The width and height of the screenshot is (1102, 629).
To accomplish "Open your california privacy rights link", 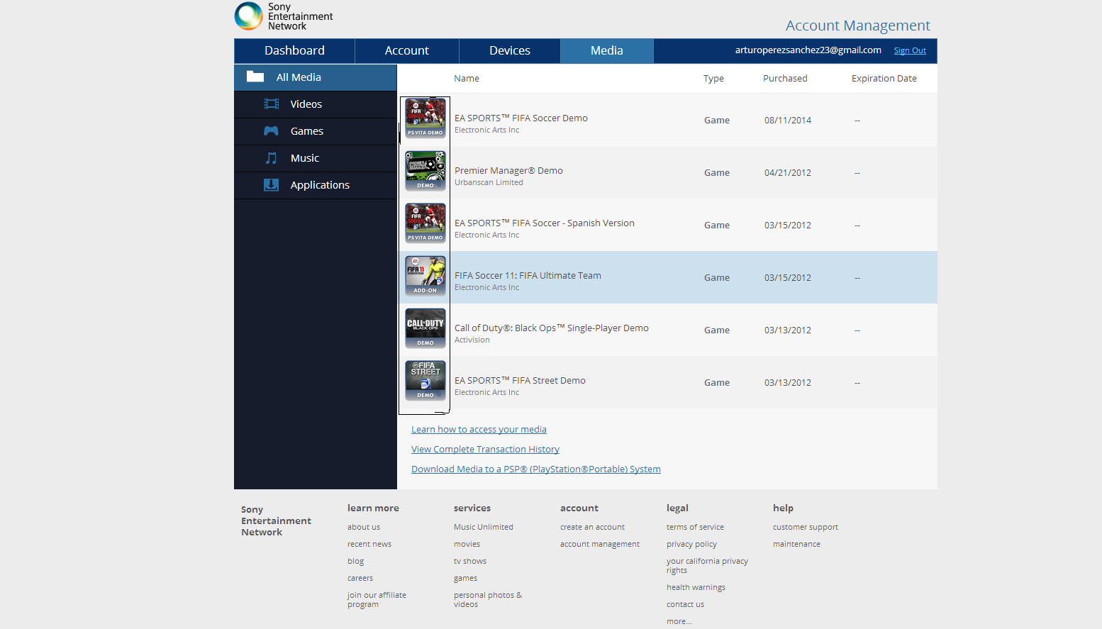I will (707, 565).
